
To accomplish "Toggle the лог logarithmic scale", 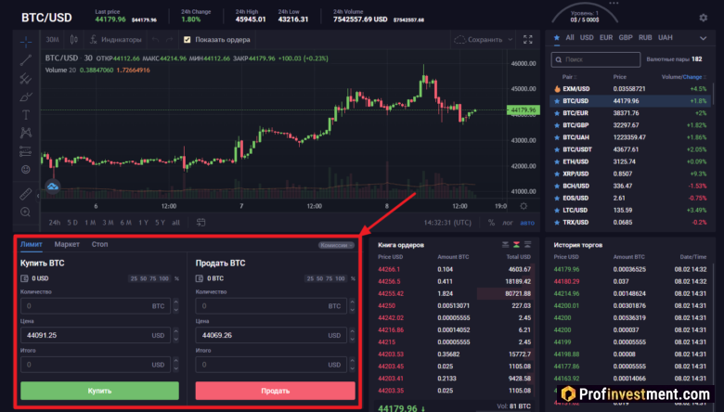I will click(x=508, y=223).
